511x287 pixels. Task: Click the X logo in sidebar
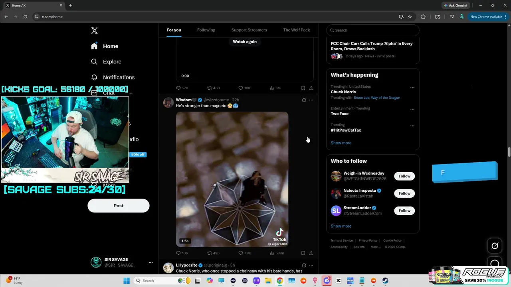[94, 31]
